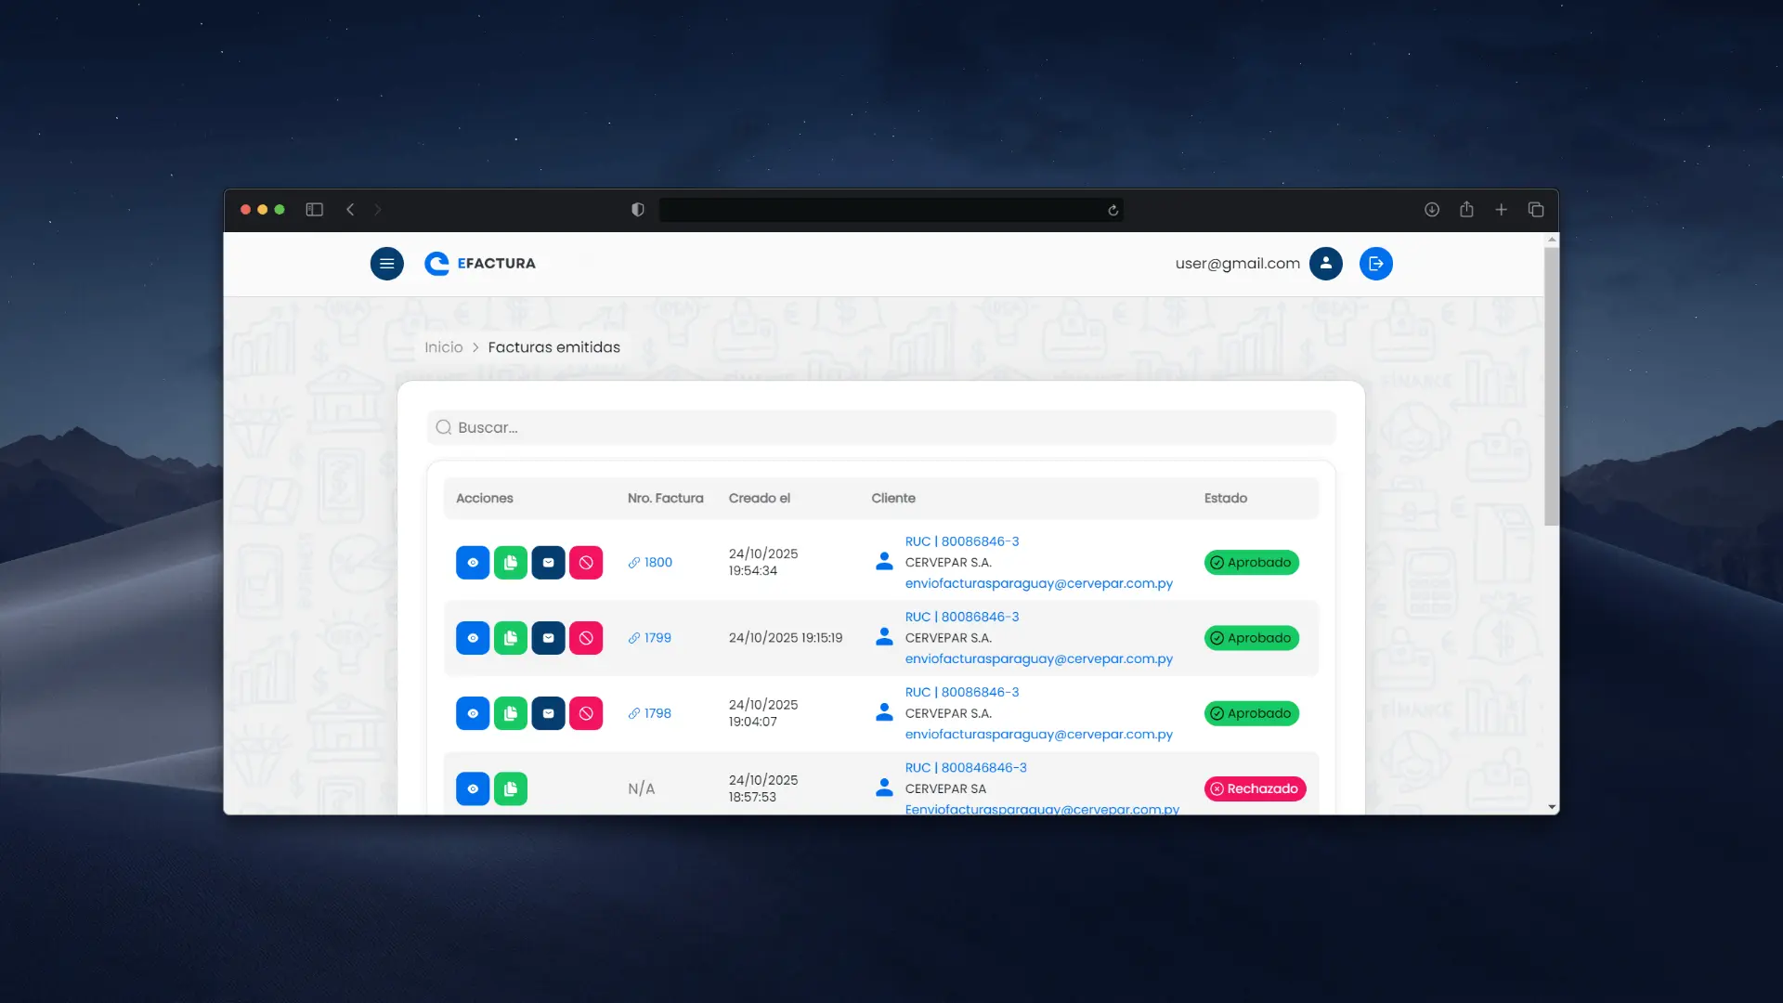Copy invoice 1799 with the green duplicate icon
This screenshot has width=1783, height=1003.
point(511,638)
